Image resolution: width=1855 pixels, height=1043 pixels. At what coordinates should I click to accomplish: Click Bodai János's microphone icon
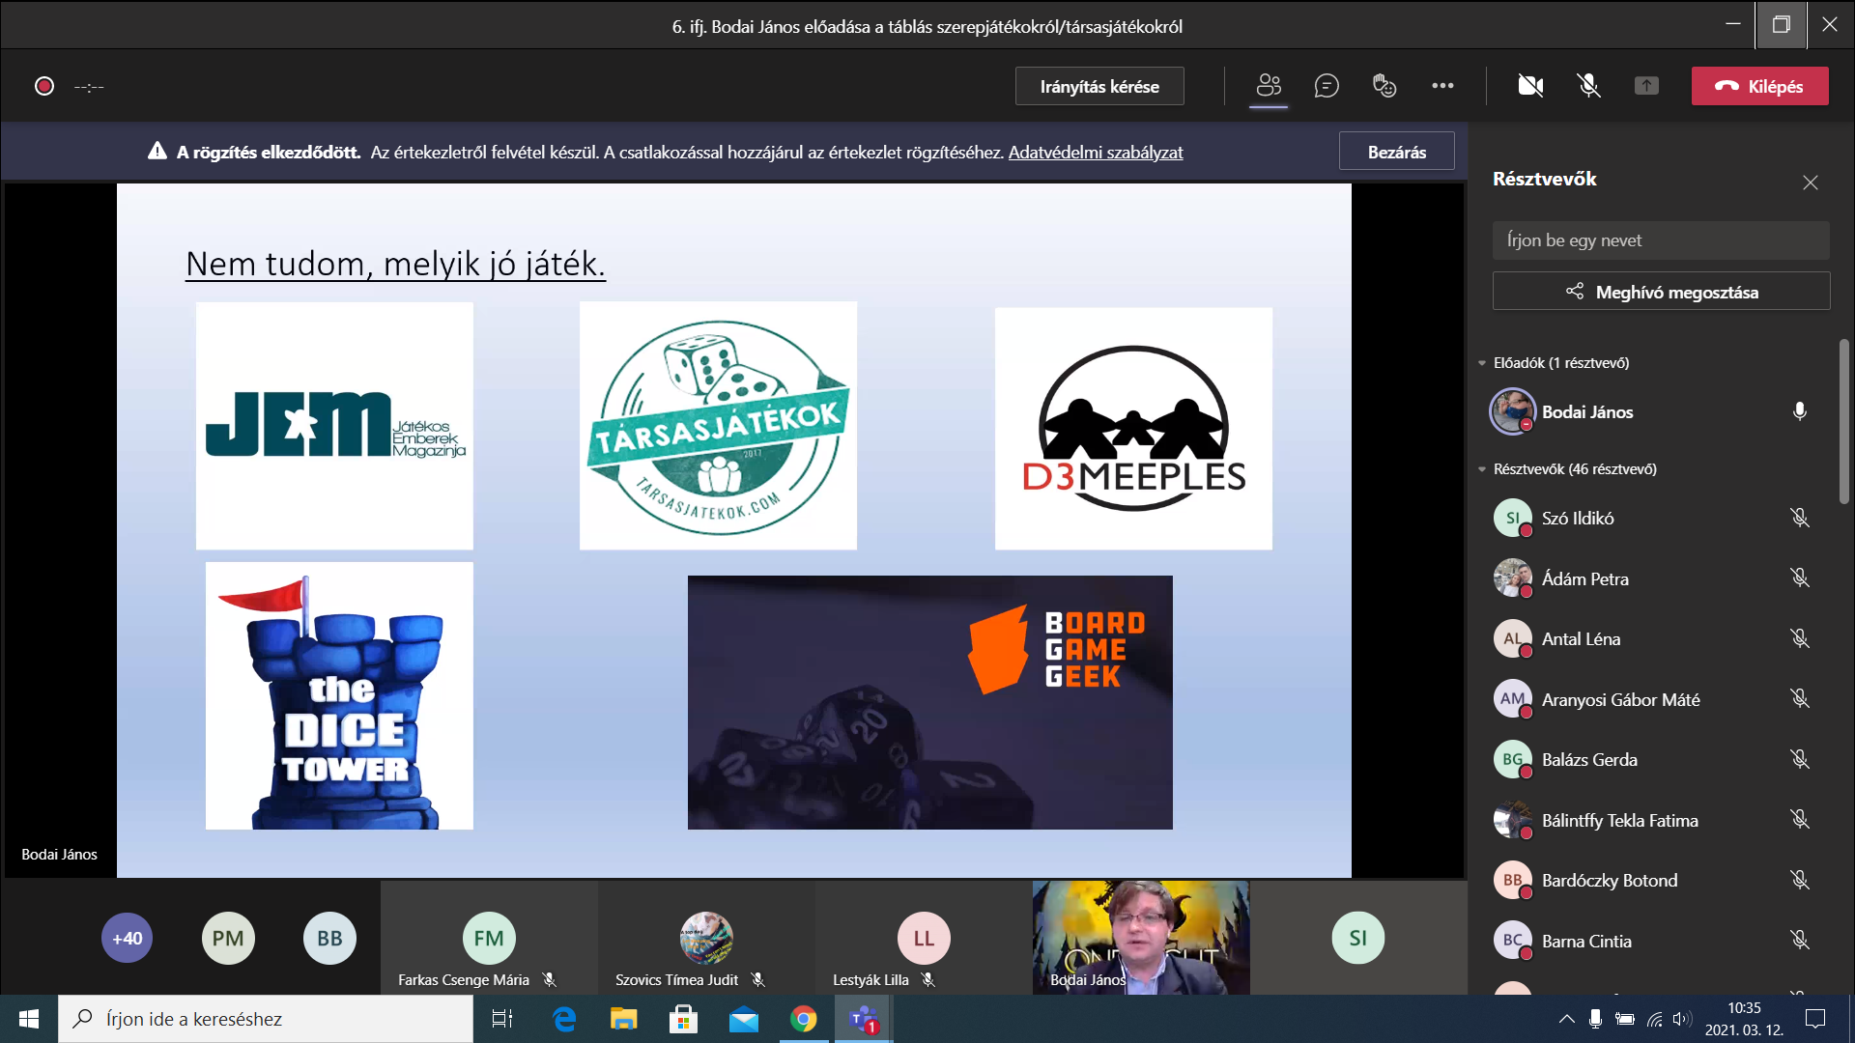point(1799,411)
